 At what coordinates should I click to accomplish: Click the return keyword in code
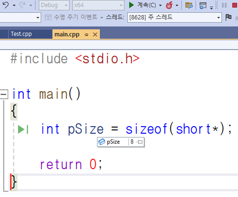(61, 164)
